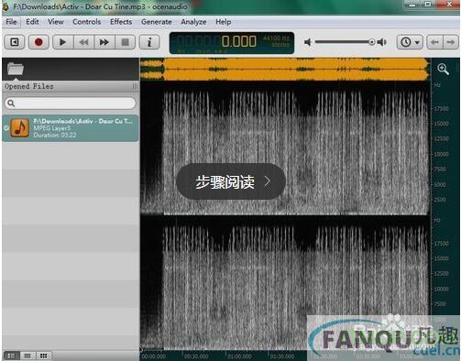Open the View menu
The image size is (461, 361).
coord(56,22)
